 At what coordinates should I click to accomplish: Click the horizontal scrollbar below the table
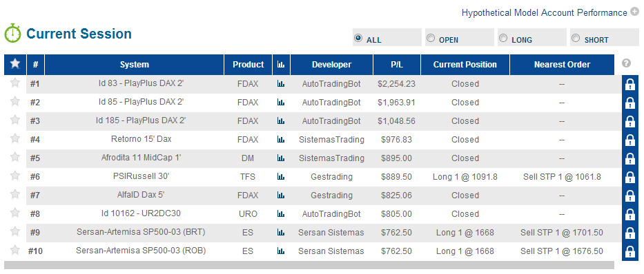309,266
